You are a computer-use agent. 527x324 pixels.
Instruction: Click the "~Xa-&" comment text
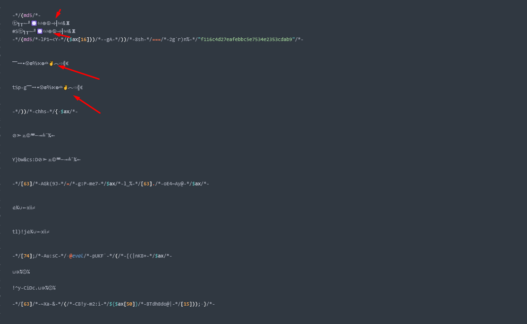point(48,304)
